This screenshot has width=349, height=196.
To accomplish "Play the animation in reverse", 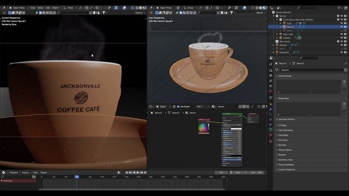I will [x=134, y=173].
